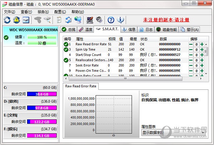Click C: free space bar 38.6 GB
The height and width of the screenshot is (145, 214).
[42, 94]
